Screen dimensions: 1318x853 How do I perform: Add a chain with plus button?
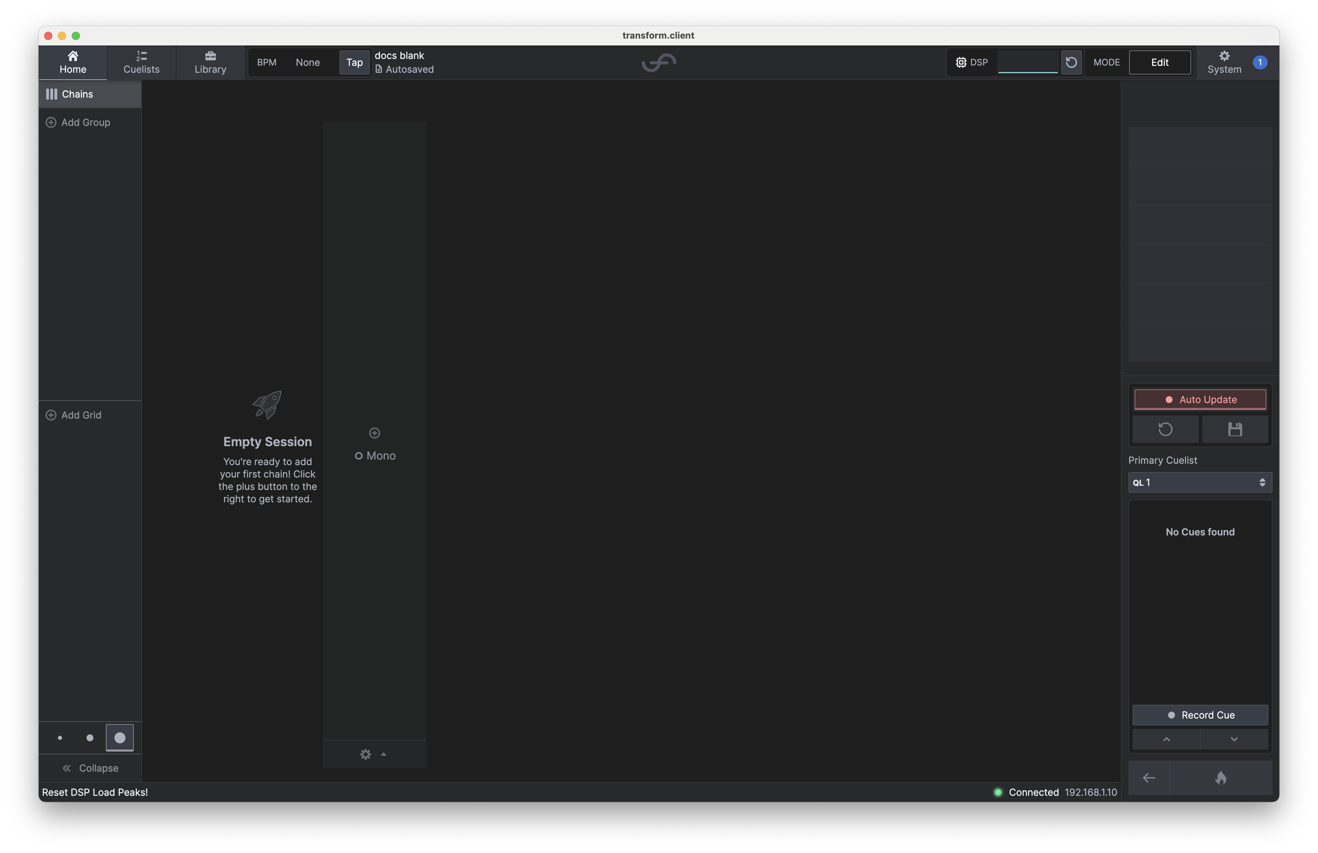tap(374, 433)
